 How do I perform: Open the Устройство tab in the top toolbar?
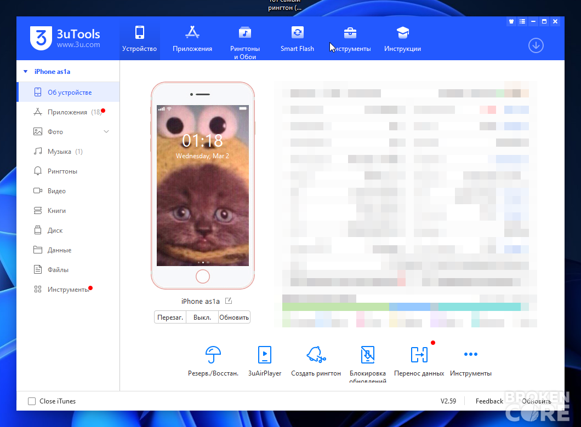[x=140, y=38]
